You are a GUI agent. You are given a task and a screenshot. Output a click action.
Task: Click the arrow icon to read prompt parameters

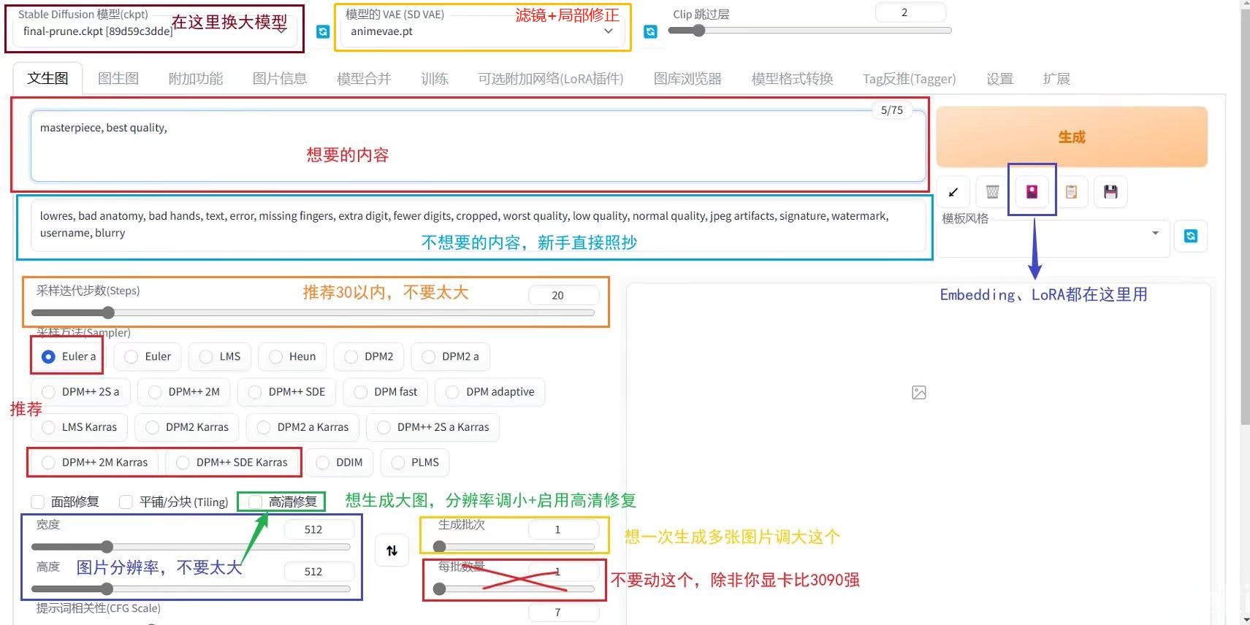coord(953,192)
